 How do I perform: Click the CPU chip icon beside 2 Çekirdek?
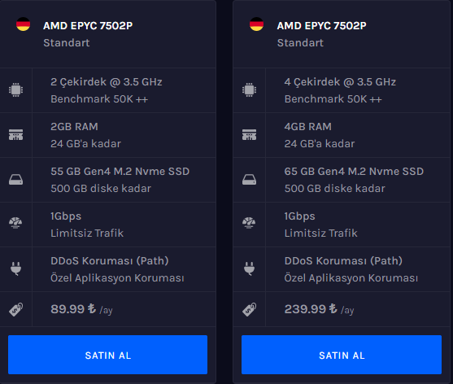[16, 89]
